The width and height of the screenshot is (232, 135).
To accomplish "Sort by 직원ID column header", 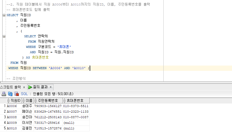I will 14,100.
